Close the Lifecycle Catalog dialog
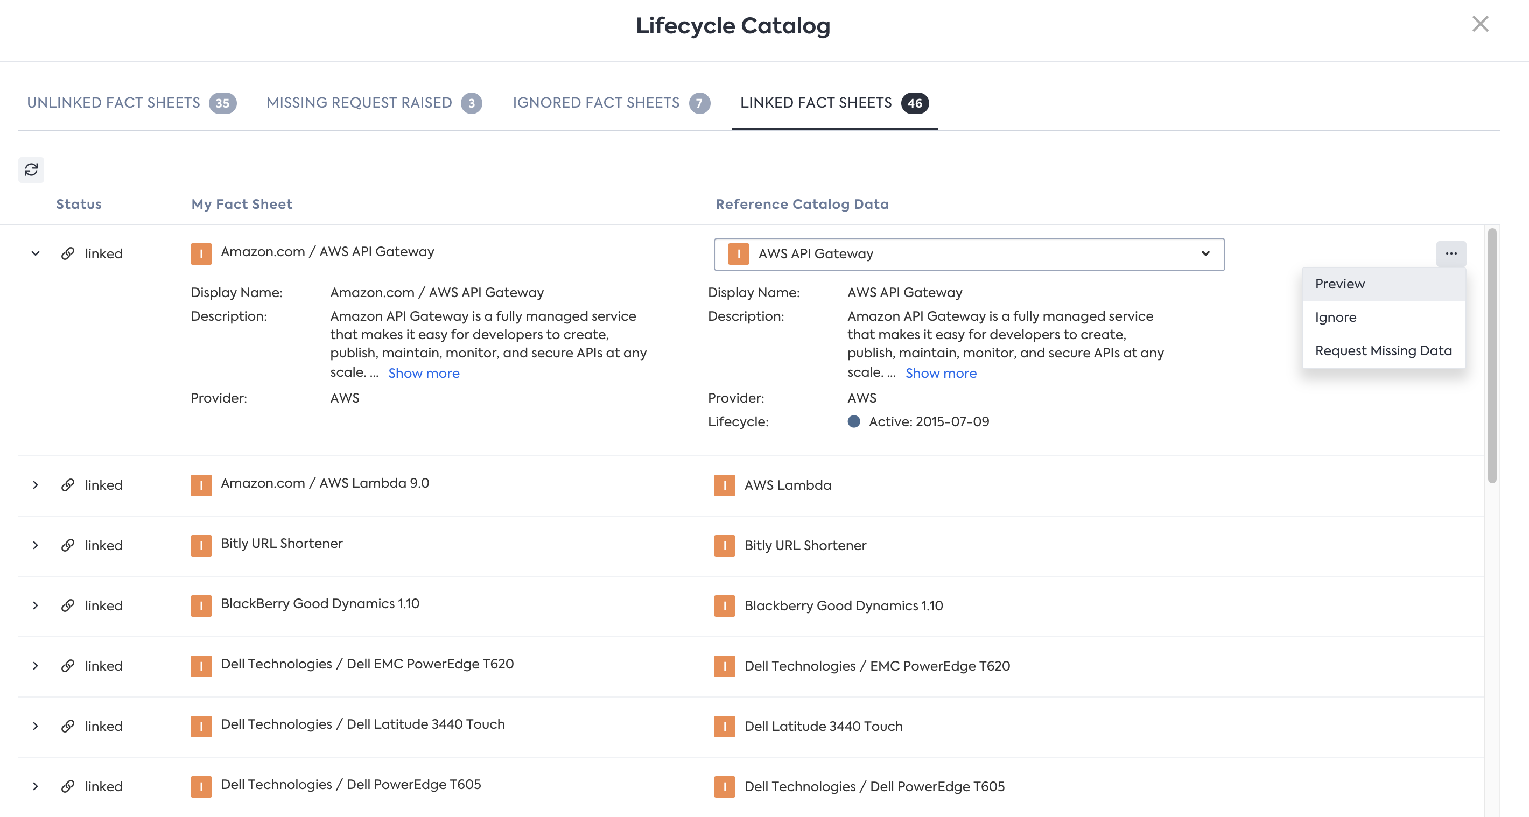This screenshot has width=1529, height=817. tap(1481, 24)
